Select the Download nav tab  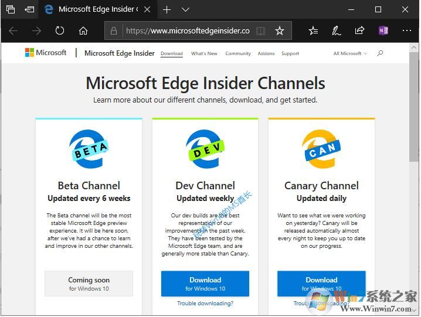click(172, 53)
